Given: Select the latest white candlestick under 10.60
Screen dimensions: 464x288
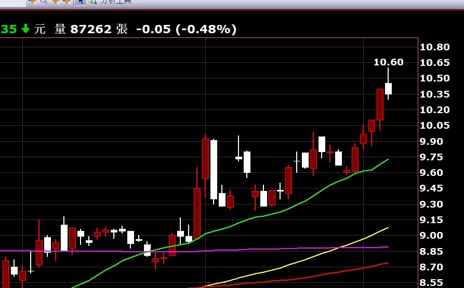Looking at the screenshot, I should (388, 89).
